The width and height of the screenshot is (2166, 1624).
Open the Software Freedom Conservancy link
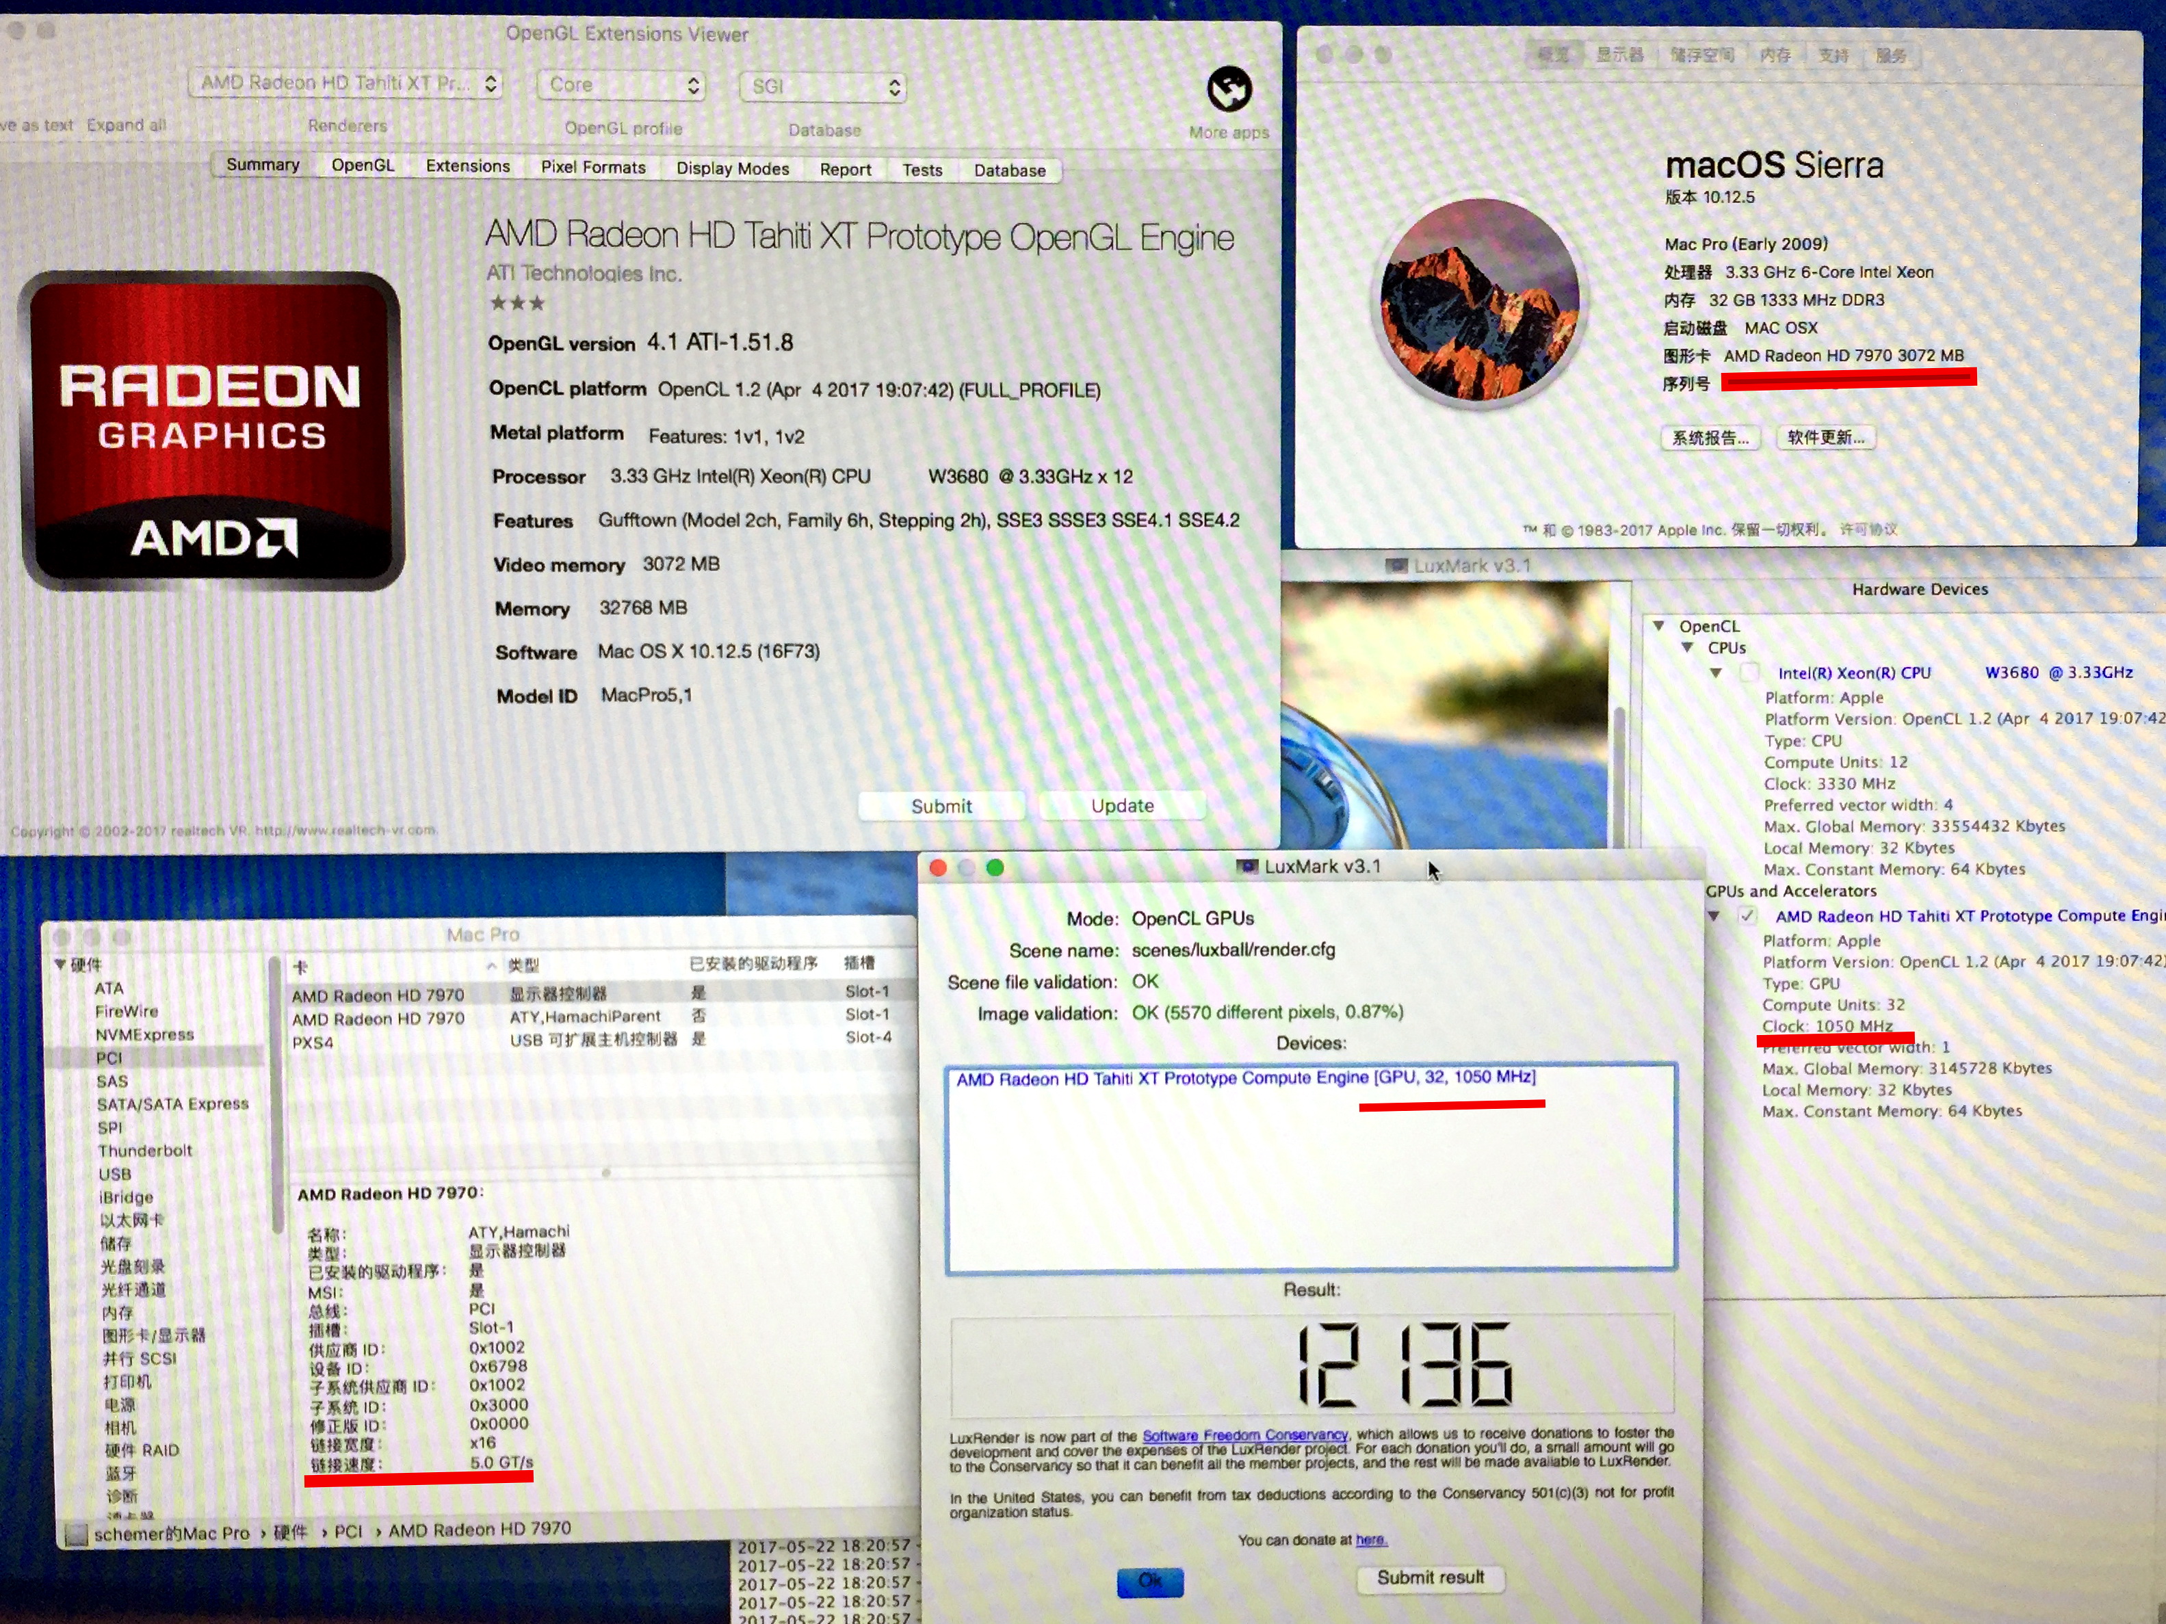pyautogui.click(x=1246, y=1435)
